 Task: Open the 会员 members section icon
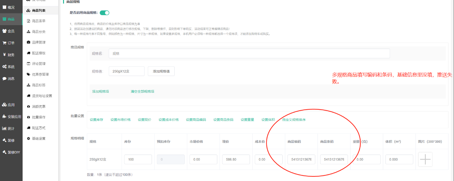(5, 31)
